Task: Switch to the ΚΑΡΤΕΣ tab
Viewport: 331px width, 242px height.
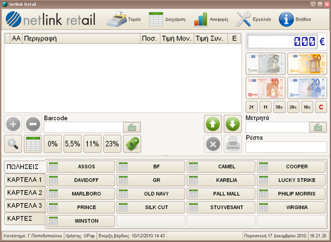Action: click(25, 219)
